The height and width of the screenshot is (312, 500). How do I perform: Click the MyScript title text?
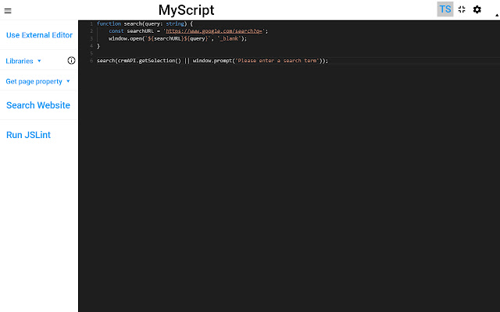coord(186,10)
